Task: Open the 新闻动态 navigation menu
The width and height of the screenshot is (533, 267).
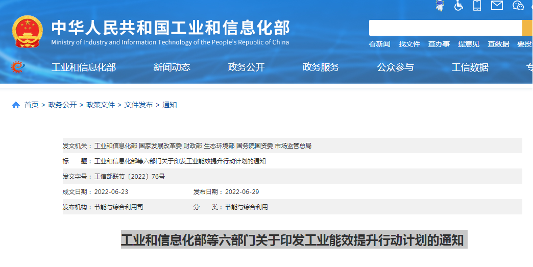Action: pyautogui.click(x=172, y=67)
